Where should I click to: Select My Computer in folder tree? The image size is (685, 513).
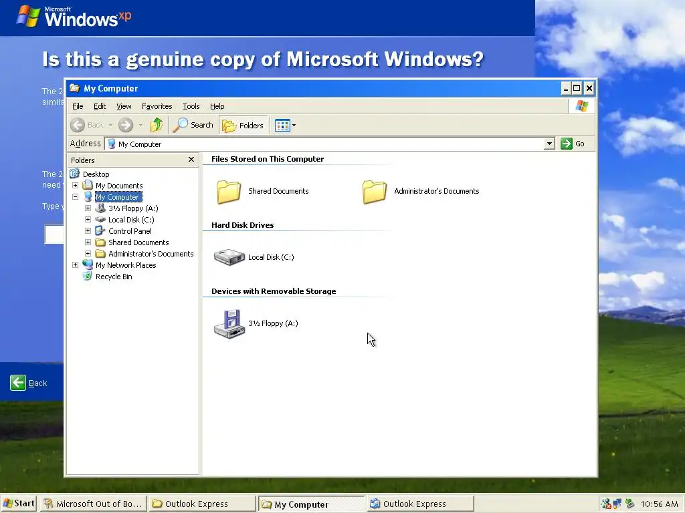pyautogui.click(x=118, y=197)
